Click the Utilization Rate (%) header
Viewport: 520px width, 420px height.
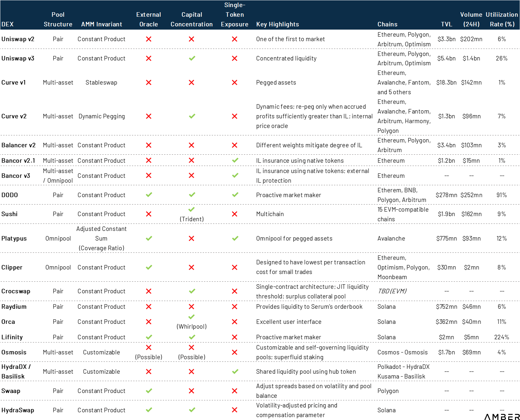click(502, 19)
